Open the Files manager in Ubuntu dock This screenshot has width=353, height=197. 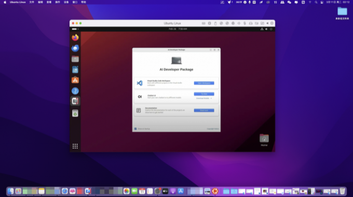point(75,59)
